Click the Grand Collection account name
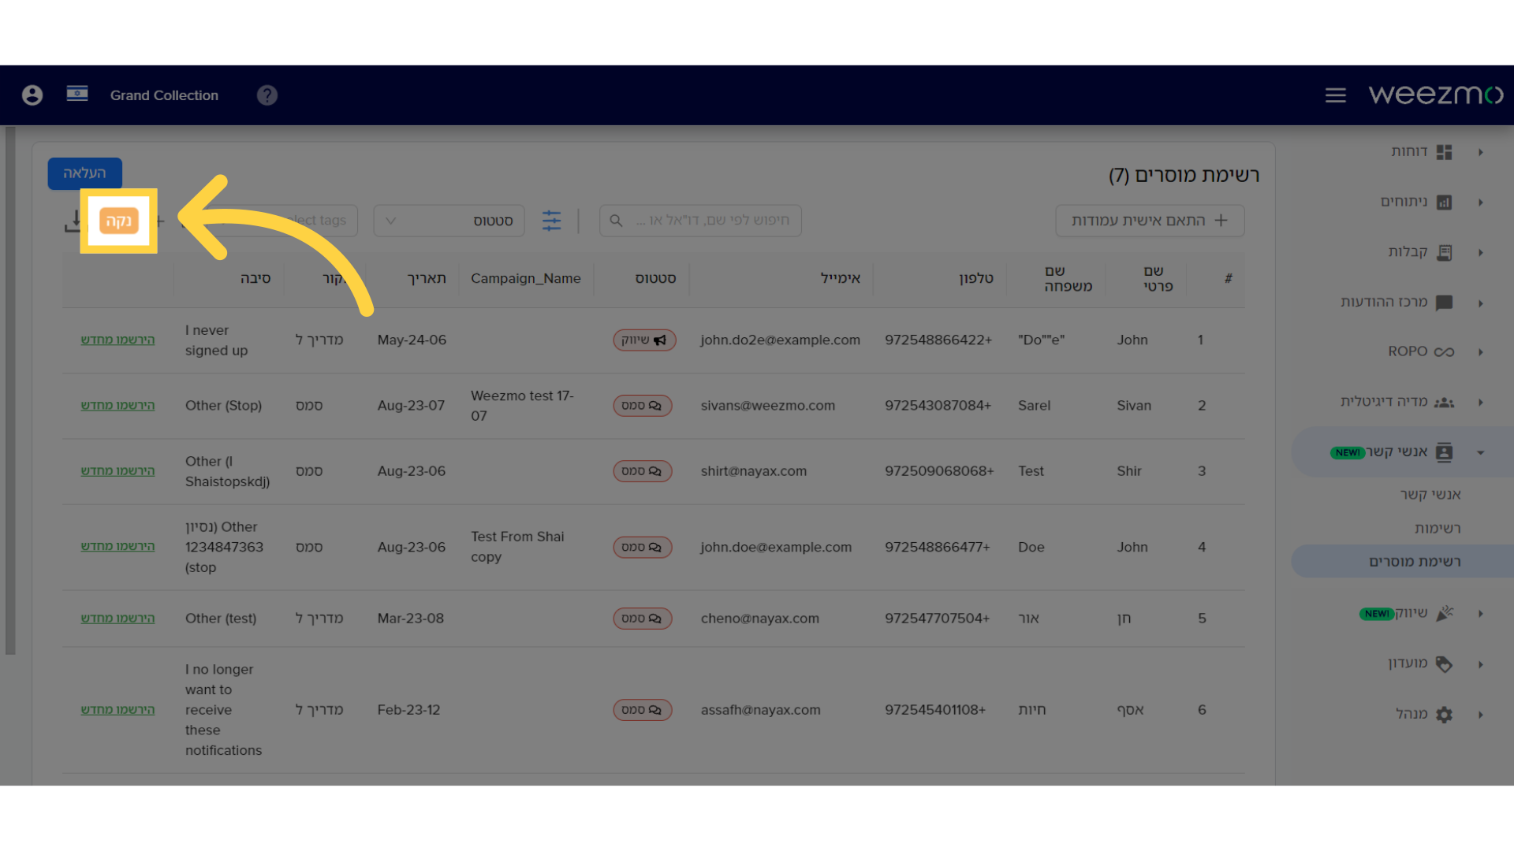The image size is (1514, 851). click(164, 95)
